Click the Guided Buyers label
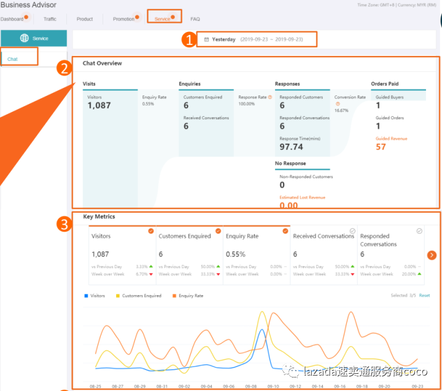The image size is (442, 391). pos(389,97)
